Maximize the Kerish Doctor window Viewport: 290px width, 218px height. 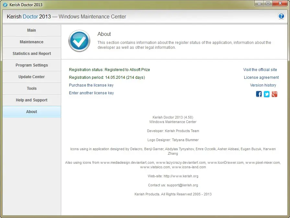pos(268,4)
